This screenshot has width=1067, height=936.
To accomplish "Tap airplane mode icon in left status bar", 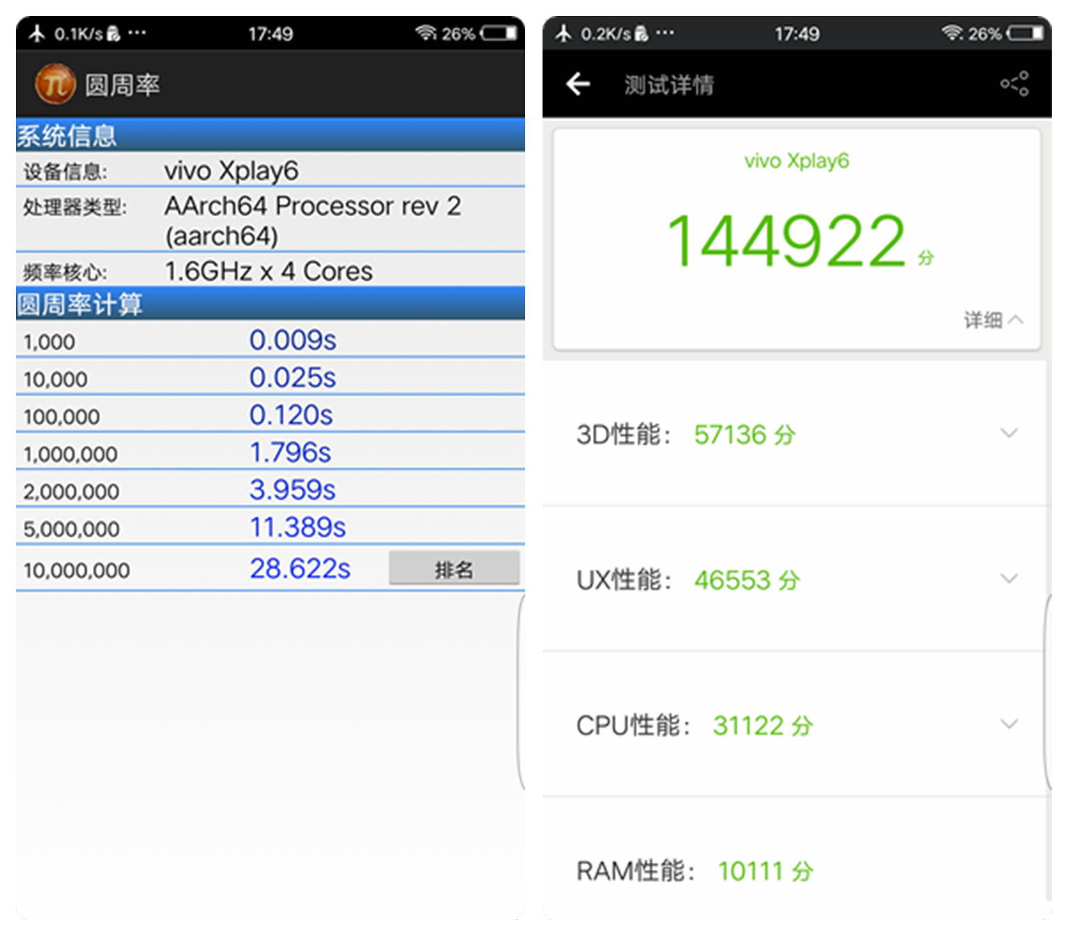I will click(x=37, y=33).
